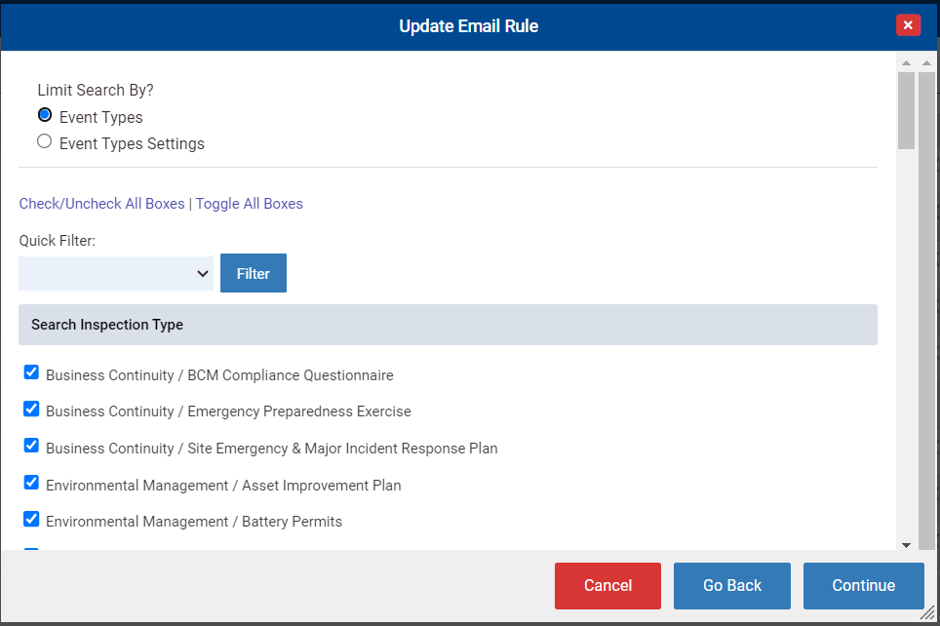Image resolution: width=940 pixels, height=626 pixels.
Task: Select the Event Types radio button
Action: tap(44, 114)
